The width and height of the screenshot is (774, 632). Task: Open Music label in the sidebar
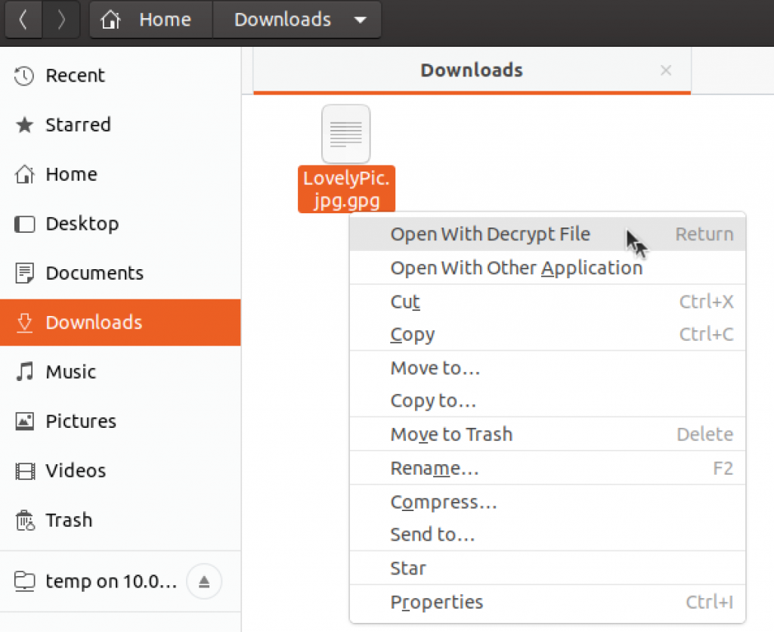coord(70,372)
